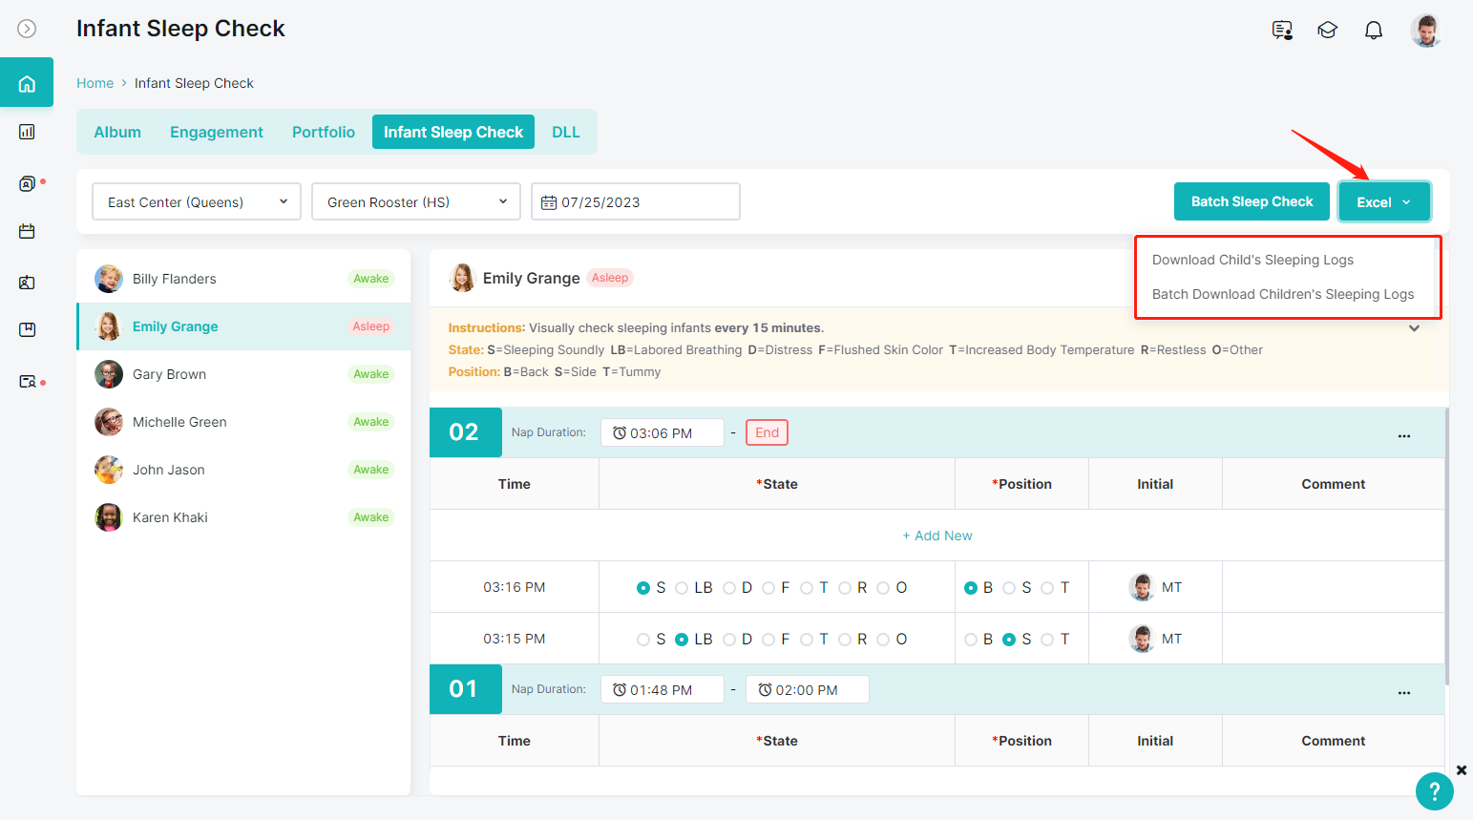Choose Download Child's Sleeping Logs
This screenshot has width=1473, height=820.
(x=1252, y=260)
